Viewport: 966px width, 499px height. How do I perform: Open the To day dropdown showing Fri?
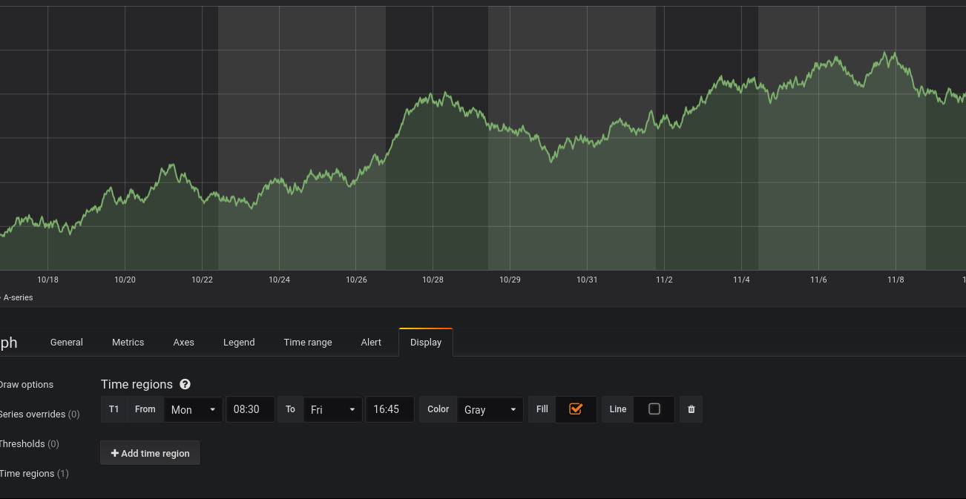click(x=332, y=409)
